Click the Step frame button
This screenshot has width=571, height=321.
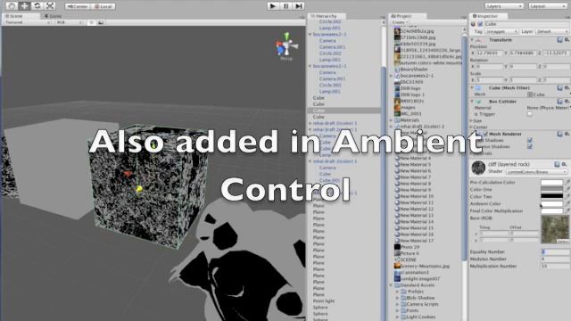[299, 6]
